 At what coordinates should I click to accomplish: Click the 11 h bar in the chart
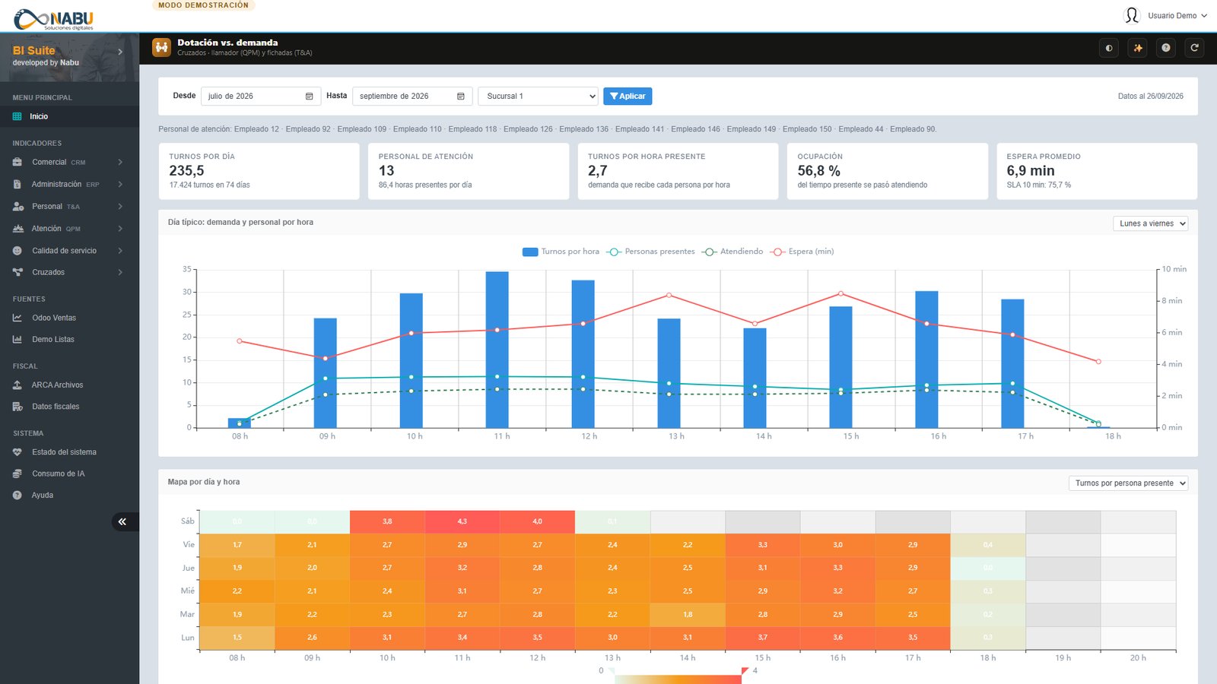[497, 350]
